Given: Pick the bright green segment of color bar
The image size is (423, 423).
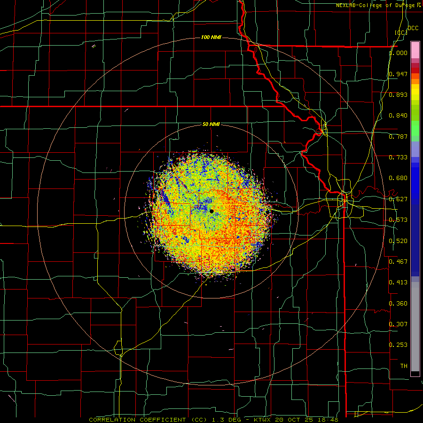Looking at the screenshot, I should [415, 128].
